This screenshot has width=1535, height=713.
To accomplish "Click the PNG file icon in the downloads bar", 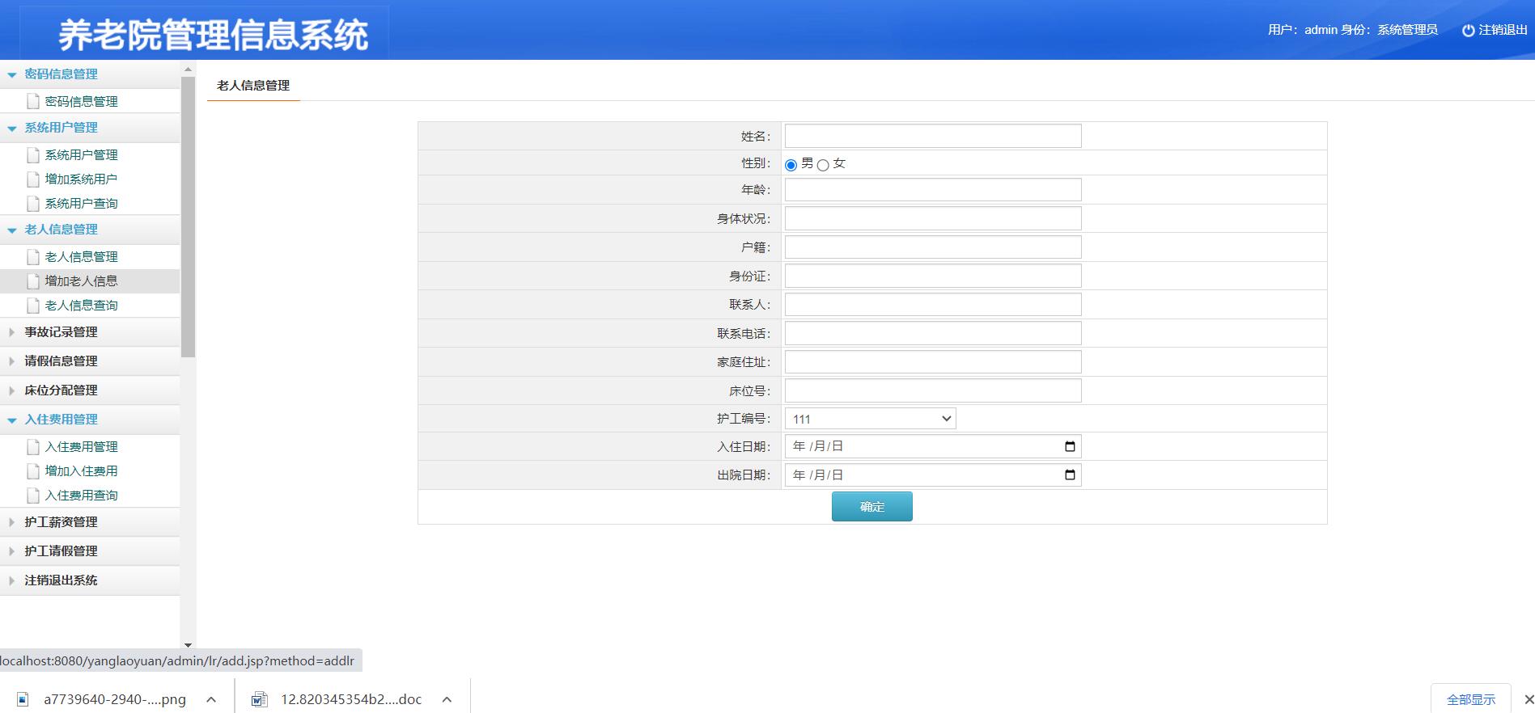I will (x=23, y=699).
